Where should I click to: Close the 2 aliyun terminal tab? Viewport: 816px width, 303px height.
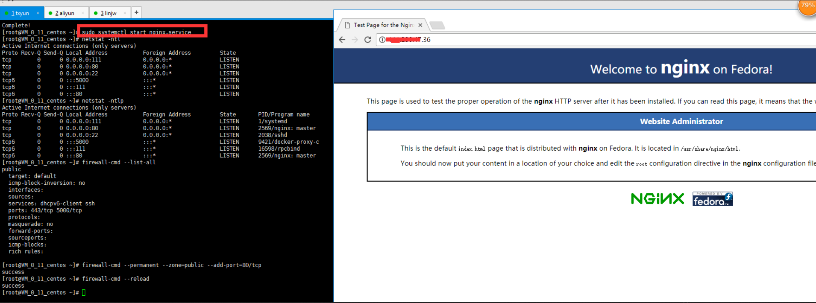[83, 13]
